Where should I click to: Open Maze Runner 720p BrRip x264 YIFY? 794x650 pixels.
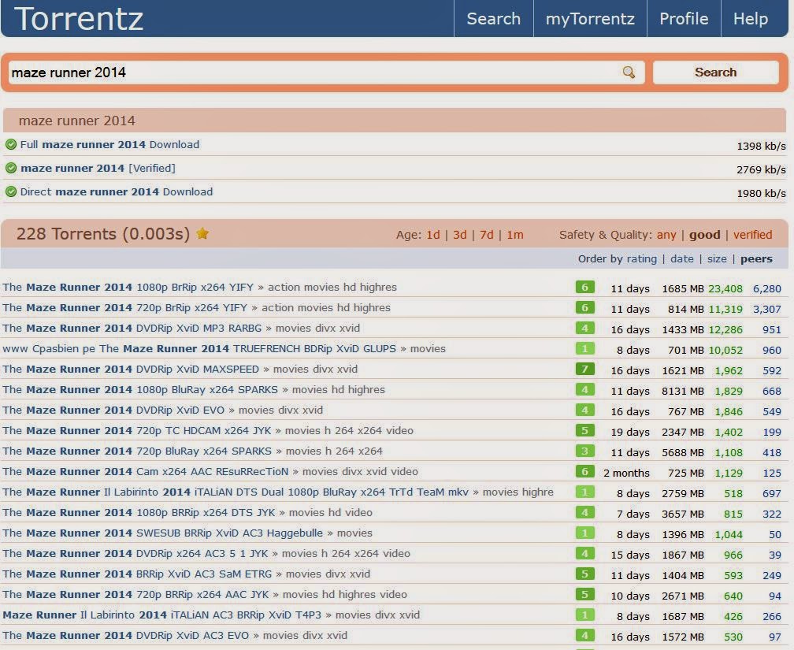[x=125, y=307]
